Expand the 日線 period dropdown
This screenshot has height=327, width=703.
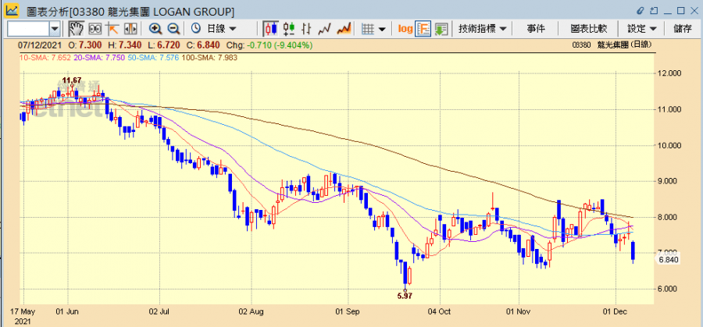211,28
